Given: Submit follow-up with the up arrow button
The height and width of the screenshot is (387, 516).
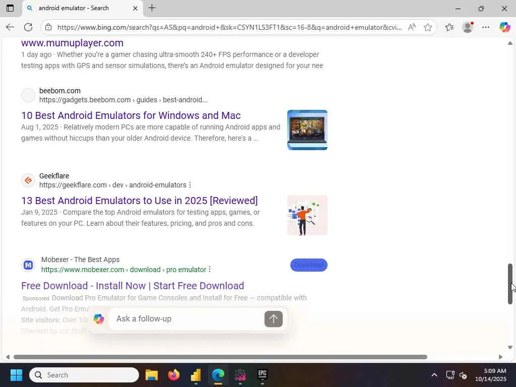Looking at the screenshot, I should (274, 319).
